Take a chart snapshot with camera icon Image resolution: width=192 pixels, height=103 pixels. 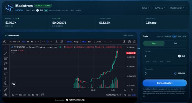tap(135, 42)
